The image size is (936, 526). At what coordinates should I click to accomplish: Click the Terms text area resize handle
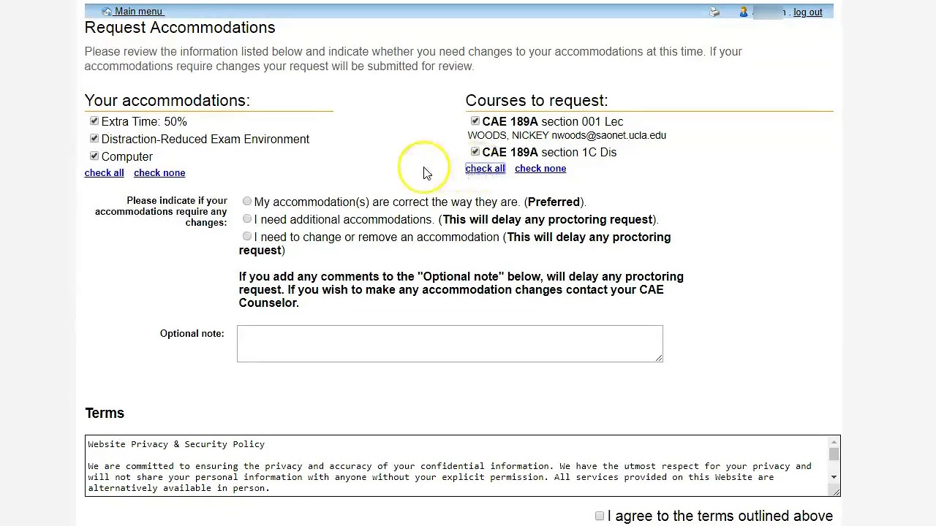coord(836,492)
